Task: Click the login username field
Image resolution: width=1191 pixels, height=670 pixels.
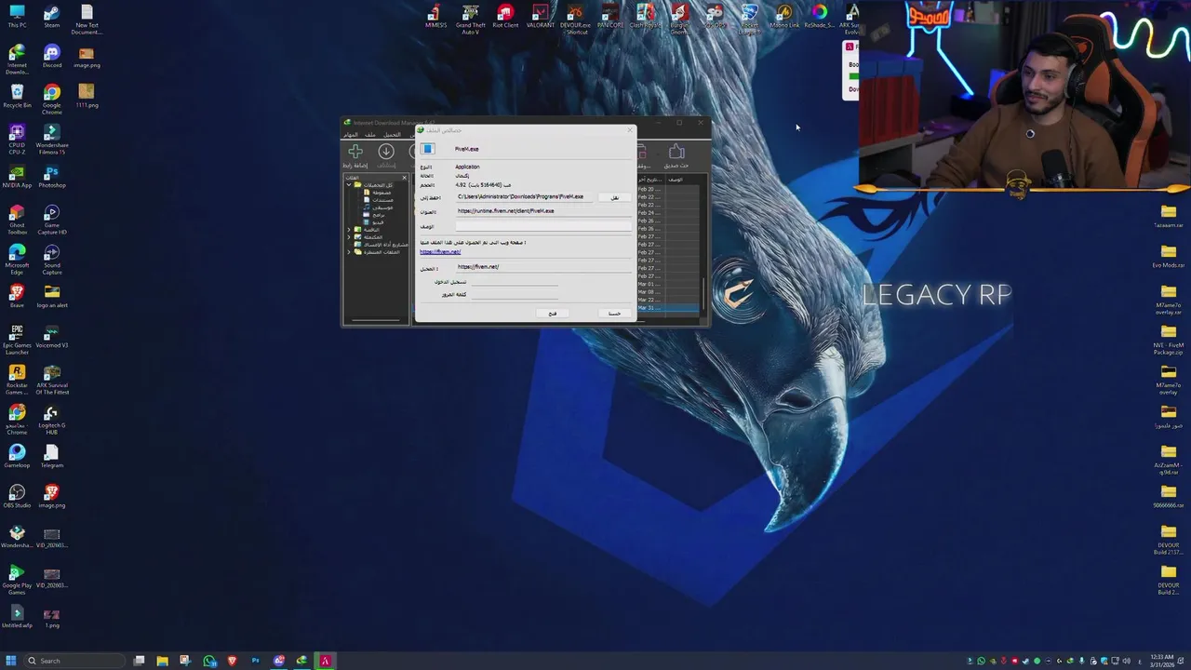Action: click(x=513, y=281)
